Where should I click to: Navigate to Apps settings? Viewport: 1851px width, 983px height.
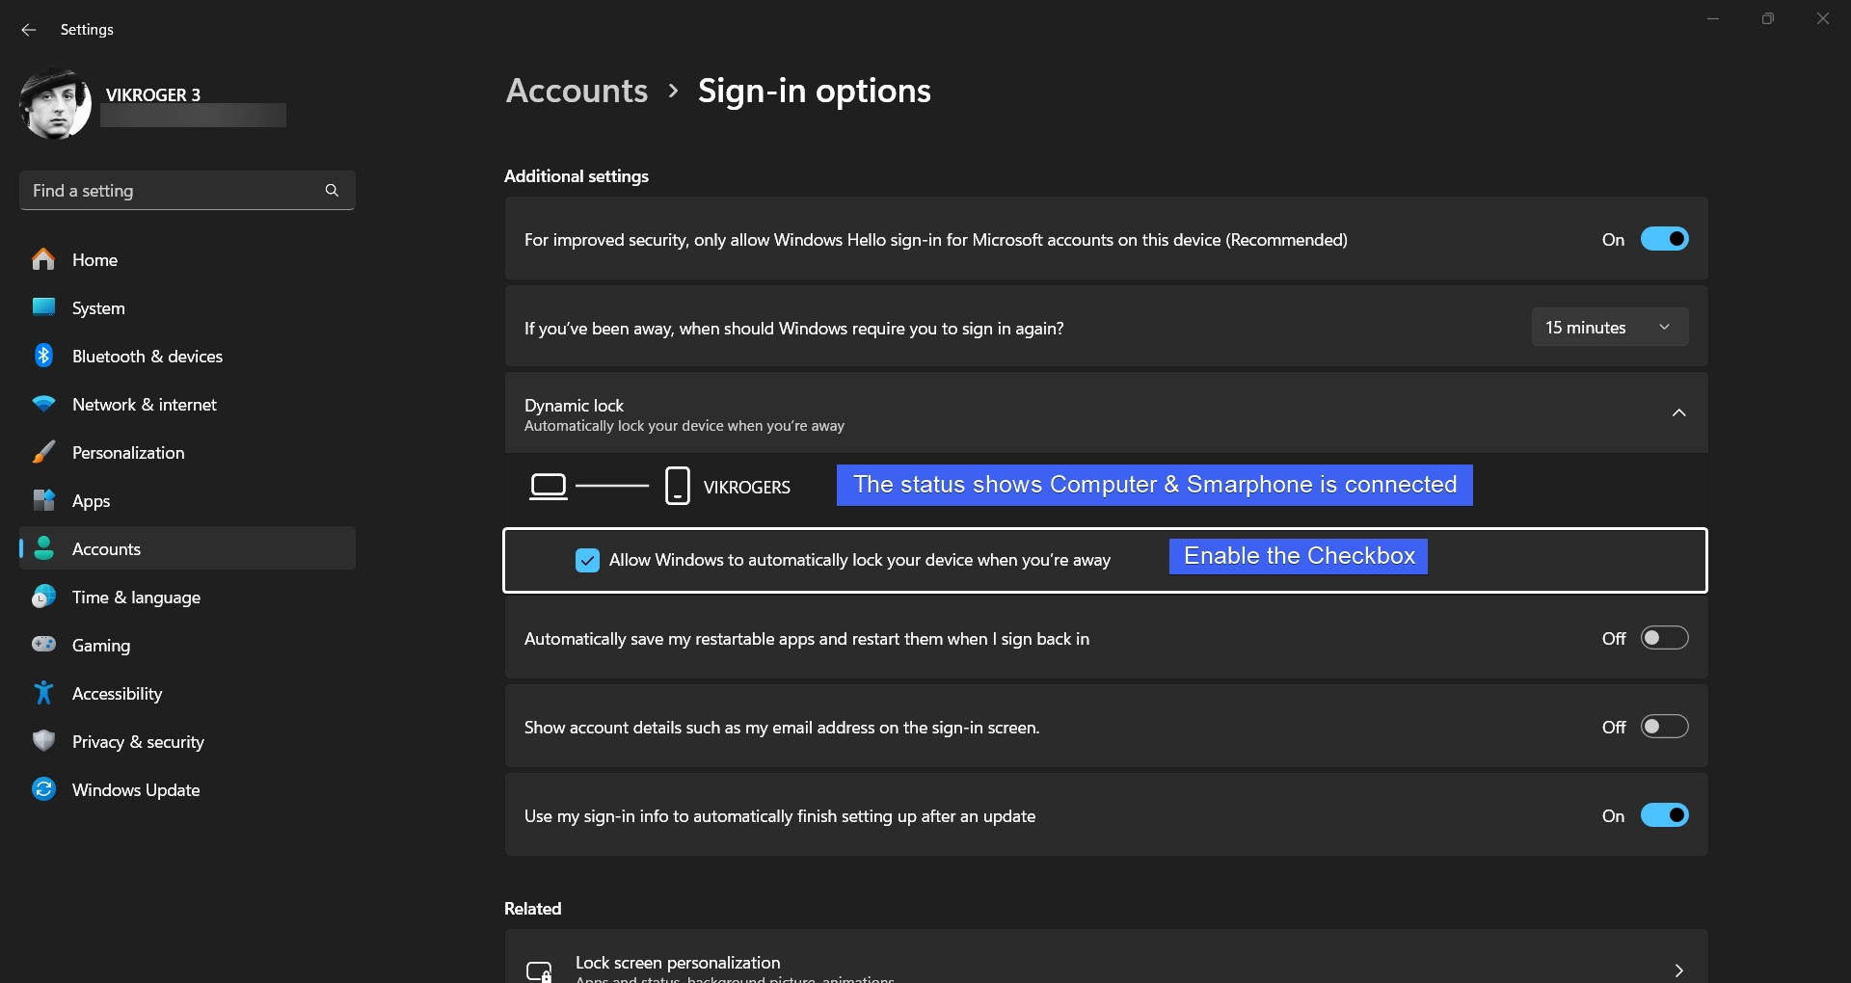(187, 500)
